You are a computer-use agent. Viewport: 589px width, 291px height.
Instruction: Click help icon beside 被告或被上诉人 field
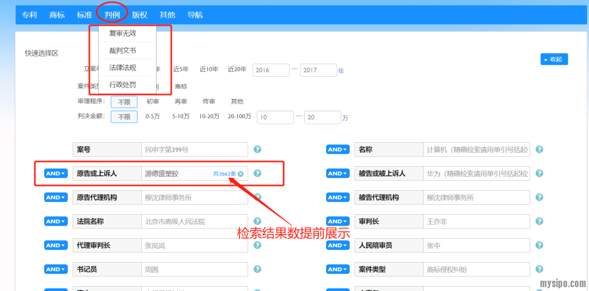point(539,173)
